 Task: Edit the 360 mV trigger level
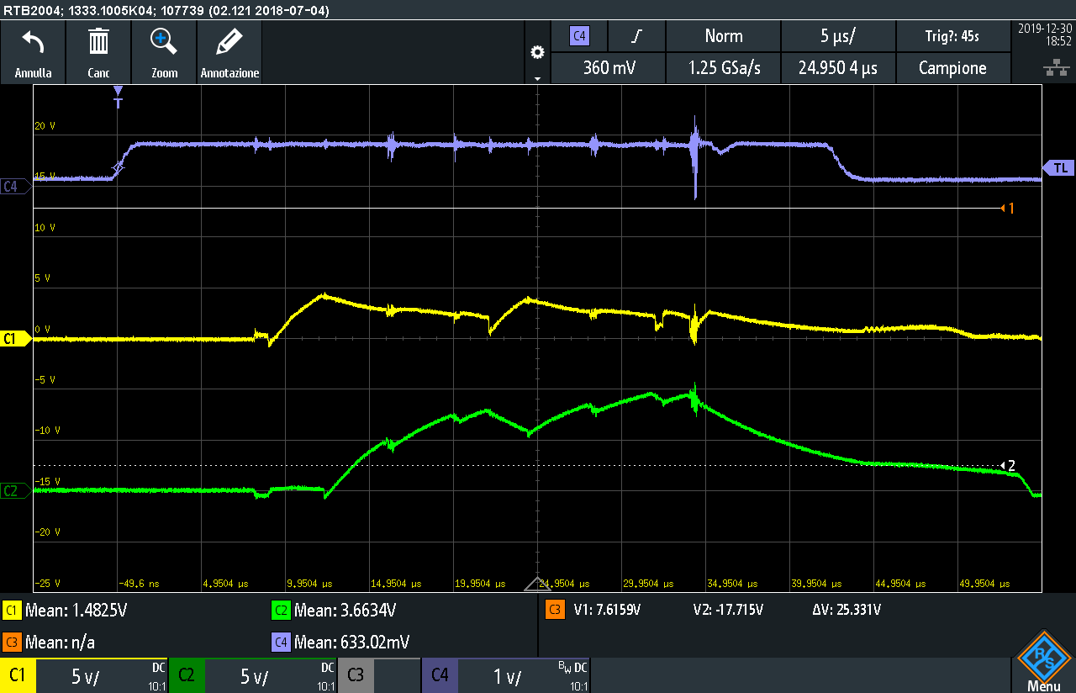(609, 68)
